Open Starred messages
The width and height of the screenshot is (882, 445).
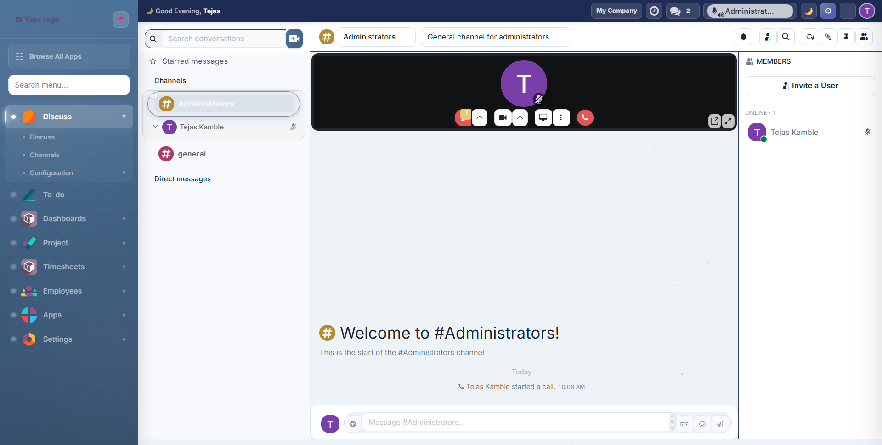[x=195, y=61]
